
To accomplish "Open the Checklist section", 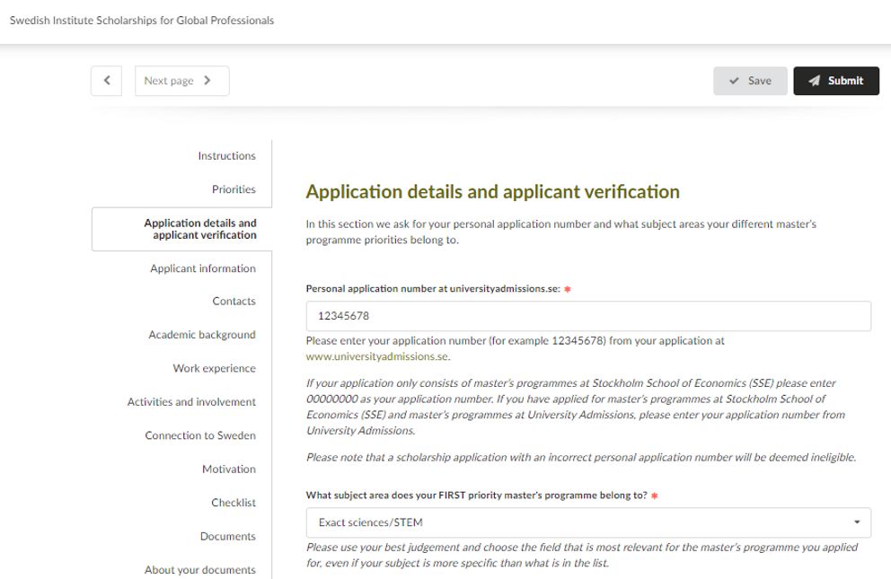I will 234,503.
